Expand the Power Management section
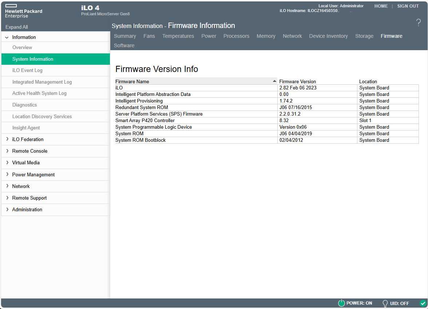Viewport: 428px width, 309px height. click(x=7, y=174)
